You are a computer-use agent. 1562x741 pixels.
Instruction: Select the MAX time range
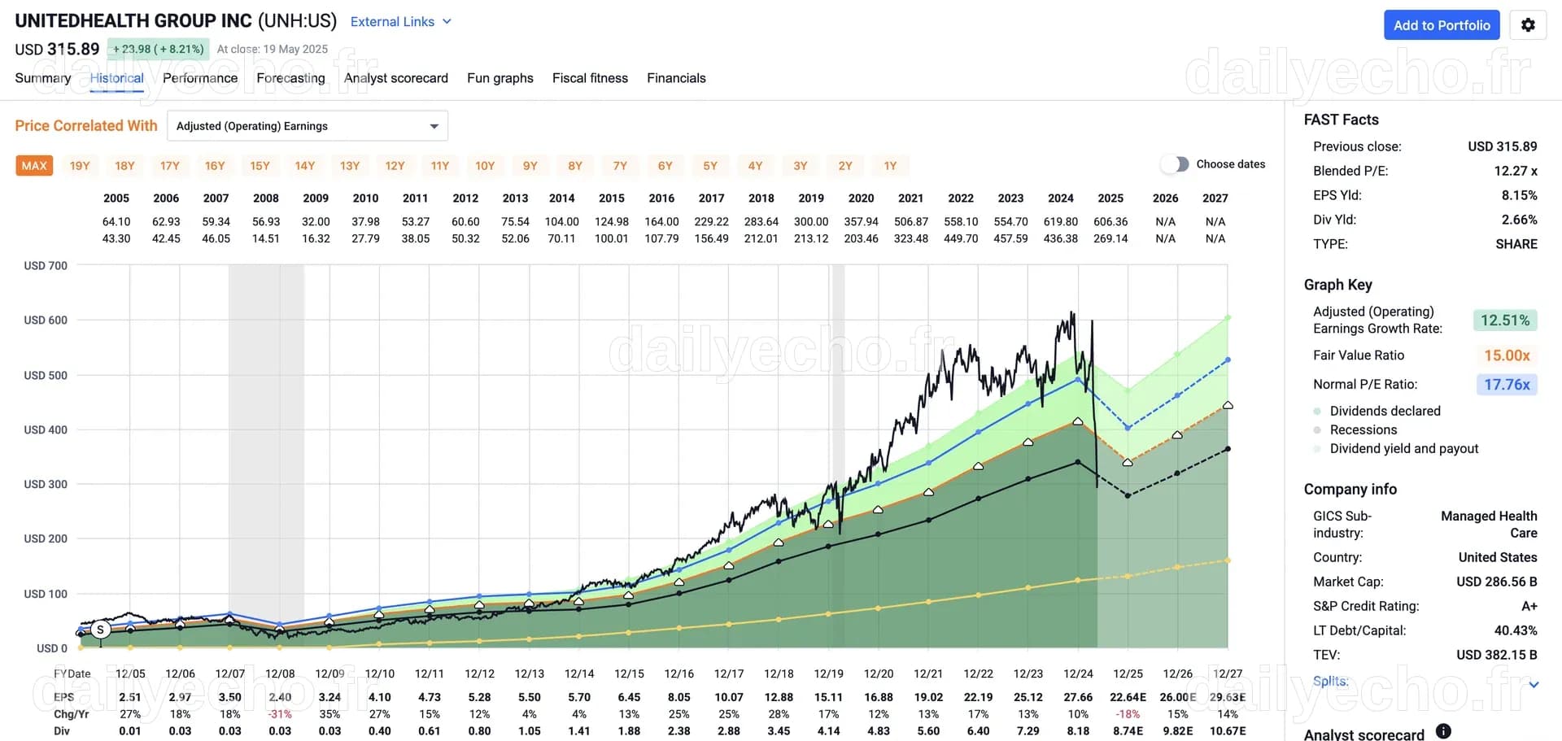[x=34, y=166]
